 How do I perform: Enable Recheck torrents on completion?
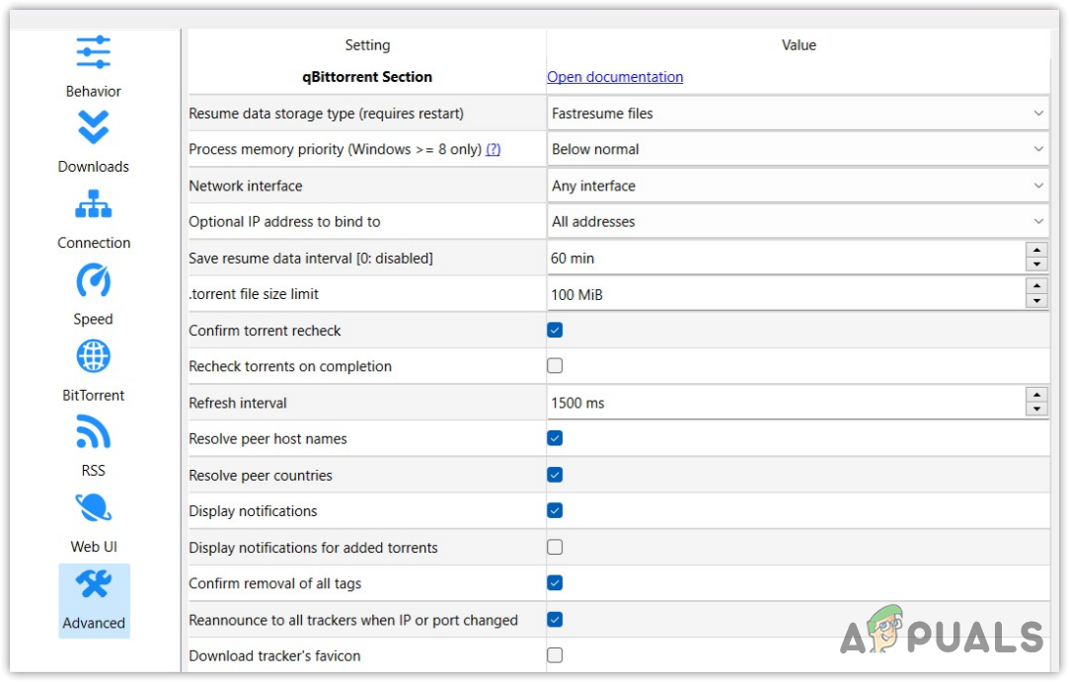point(555,366)
